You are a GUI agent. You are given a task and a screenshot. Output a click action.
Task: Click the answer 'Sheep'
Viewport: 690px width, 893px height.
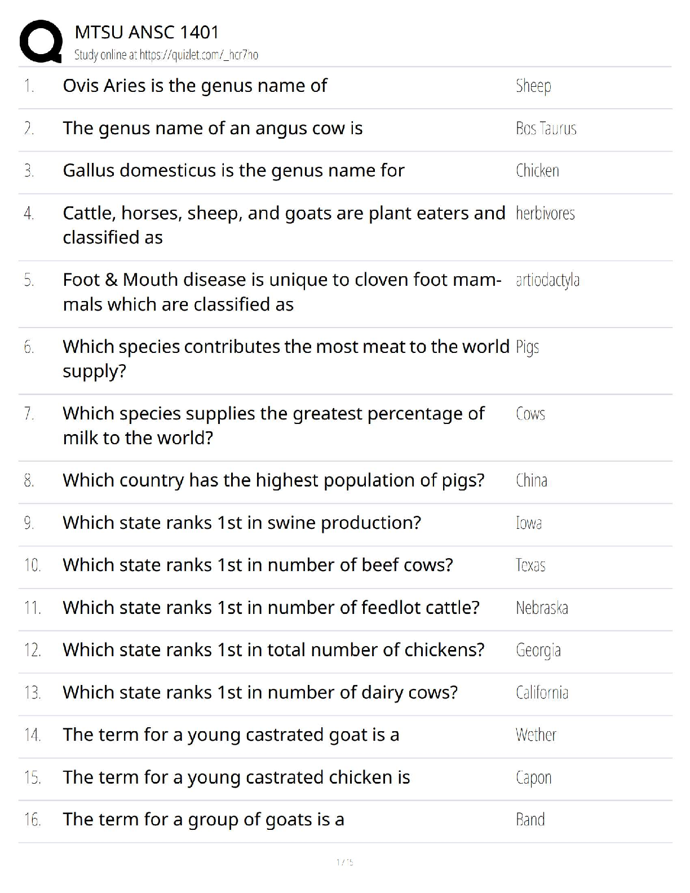(533, 86)
